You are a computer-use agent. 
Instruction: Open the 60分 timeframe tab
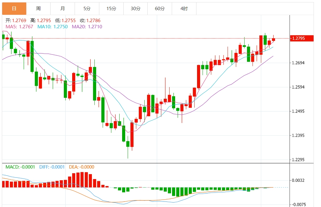tap(160, 9)
